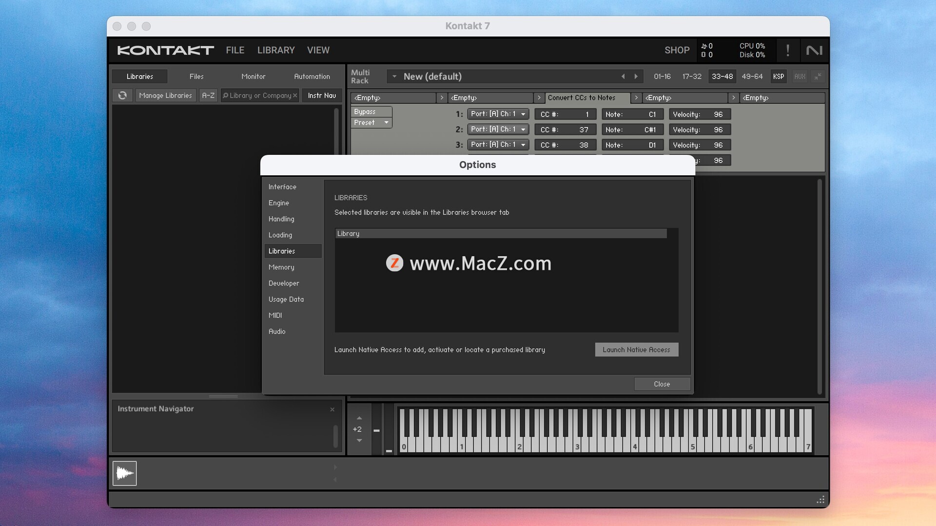
Task: Toggle the Instr Nav button
Action: point(322,95)
